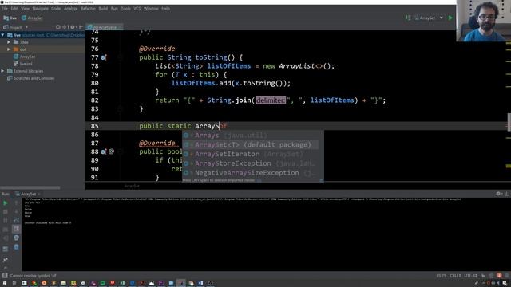Open the ArraySet run configuration dropdown
Image resolution: width=511 pixels, height=287 pixels.
point(429,18)
